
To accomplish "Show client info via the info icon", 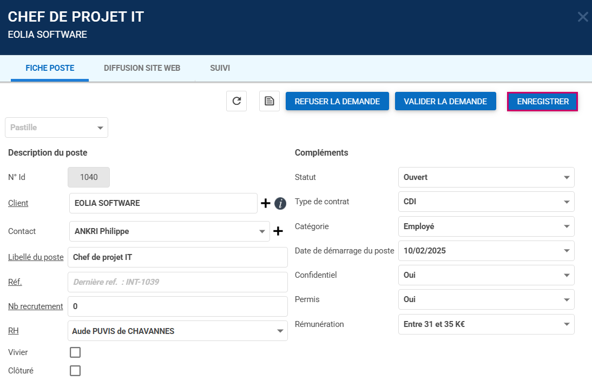I will tap(280, 203).
